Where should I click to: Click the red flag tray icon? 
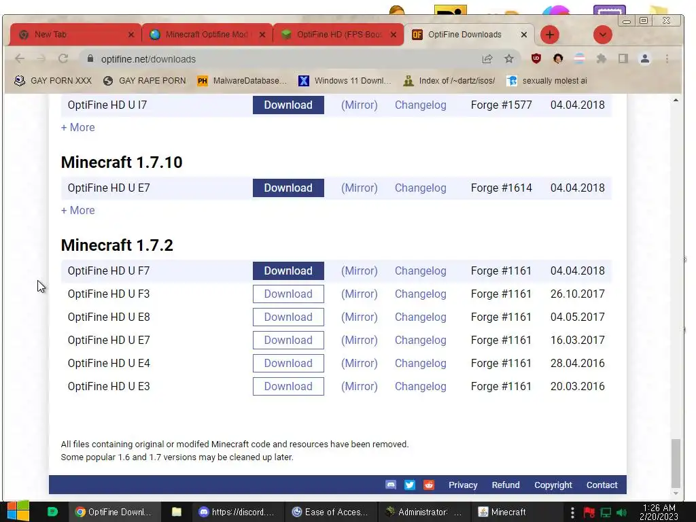(x=589, y=512)
